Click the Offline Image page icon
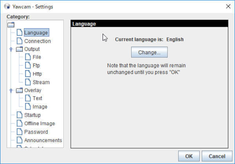Image resolution: width=235 pixels, height=164 pixels. click(x=20, y=123)
